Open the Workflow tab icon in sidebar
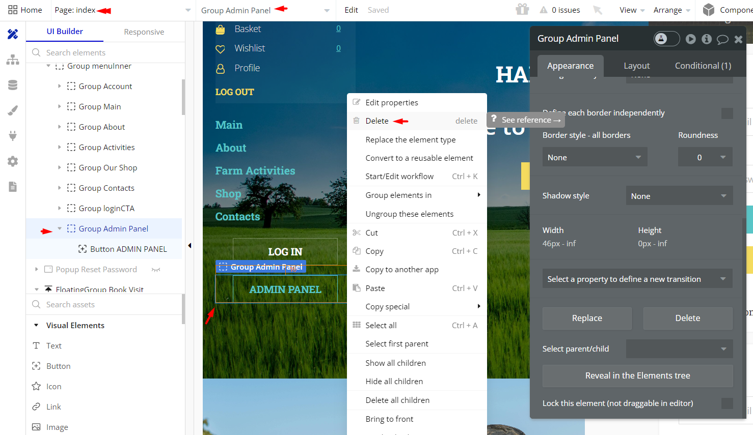The height and width of the screenshot is (435, 753). click(13, 60)
